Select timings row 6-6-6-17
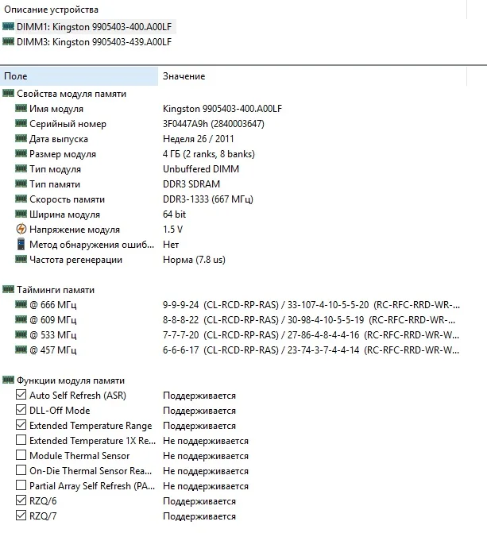This screenshot has width=487, height=533. point(311,350)
